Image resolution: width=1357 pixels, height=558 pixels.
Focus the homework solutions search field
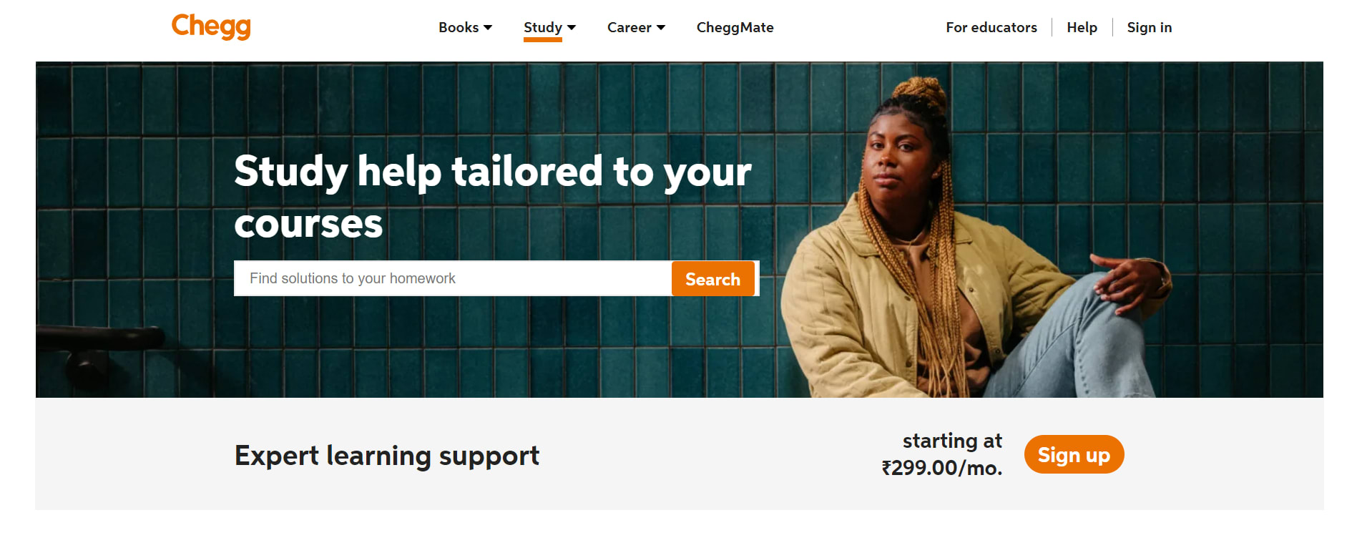[x=453, y=278]
